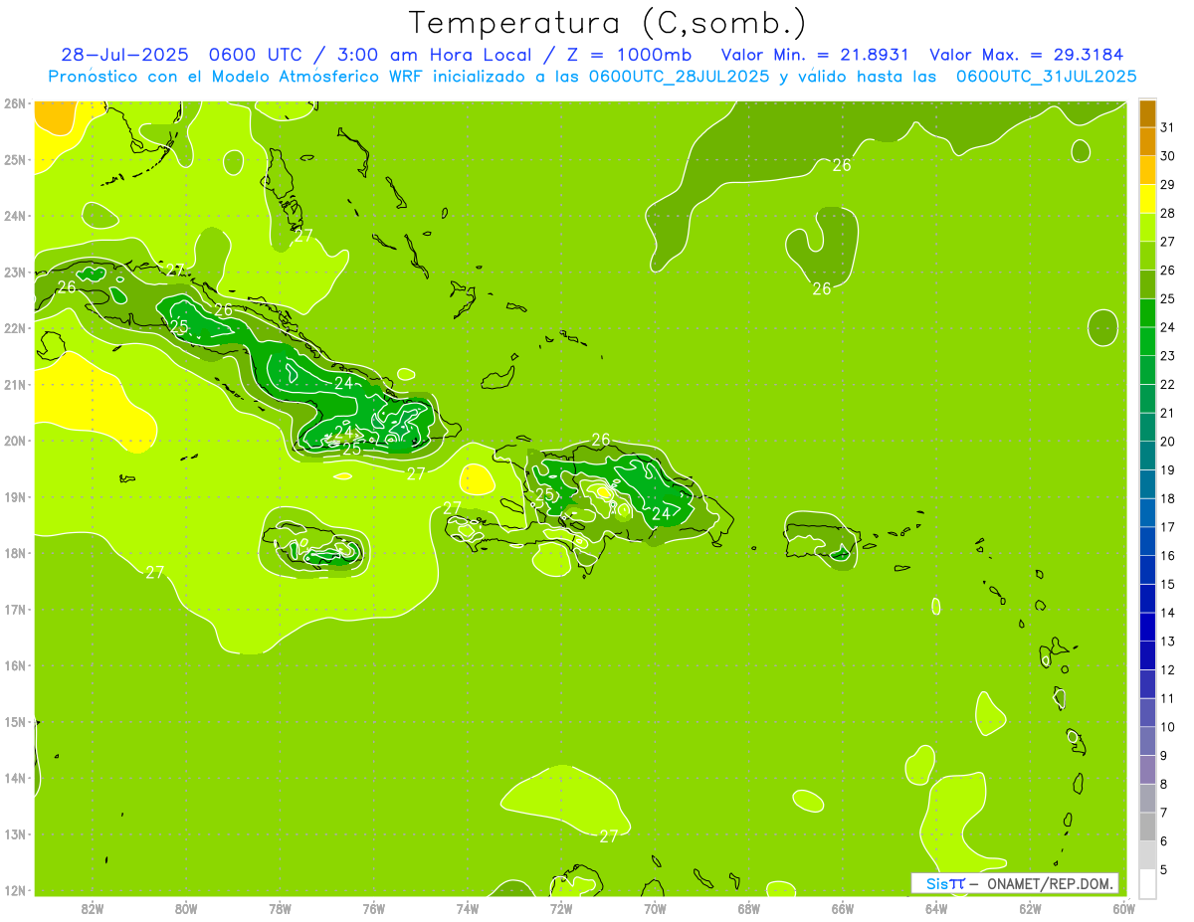Image resolution: width=1194 pixels, height=922 pixels.
Task: Click the "72W" longitude axis label
Action: click(561, 908)
